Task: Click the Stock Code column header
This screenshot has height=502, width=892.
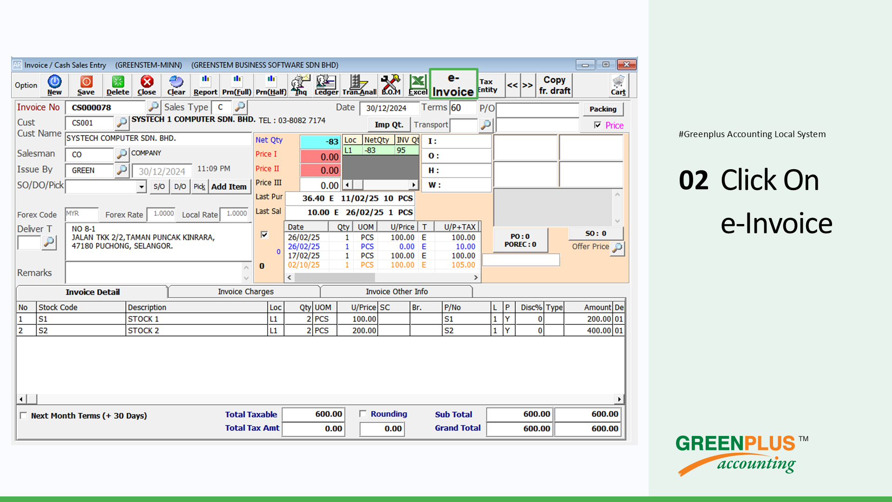Action: tap(81, 307)
